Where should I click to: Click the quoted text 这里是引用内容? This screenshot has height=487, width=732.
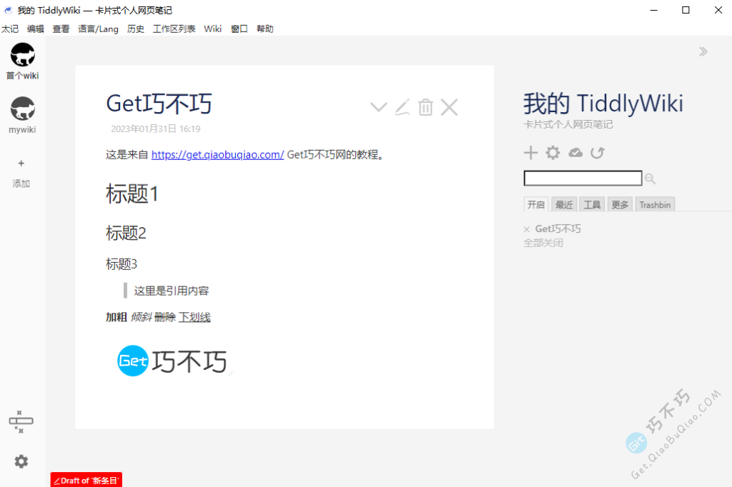tap(172, 291)
